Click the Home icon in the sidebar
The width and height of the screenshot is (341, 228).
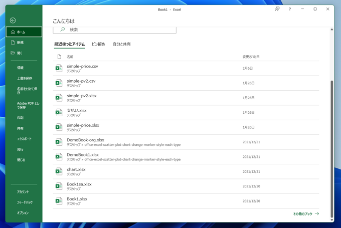click(x=13, y=32)
